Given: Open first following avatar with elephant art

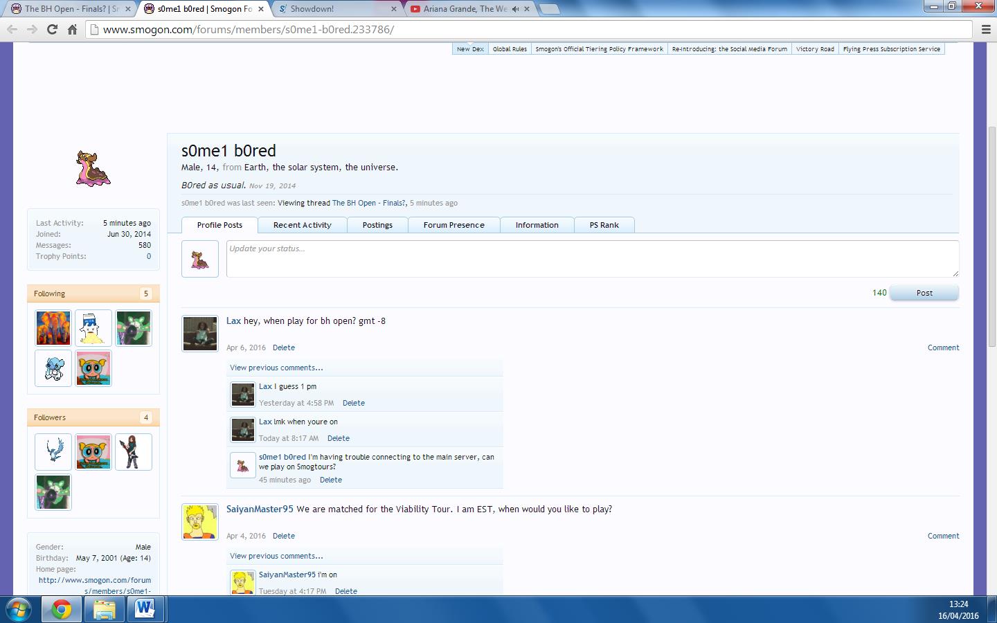Looking at the screenshot, I should coord(53,328).
